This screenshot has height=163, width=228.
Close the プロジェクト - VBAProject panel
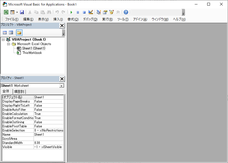click(x=62, y=25)
